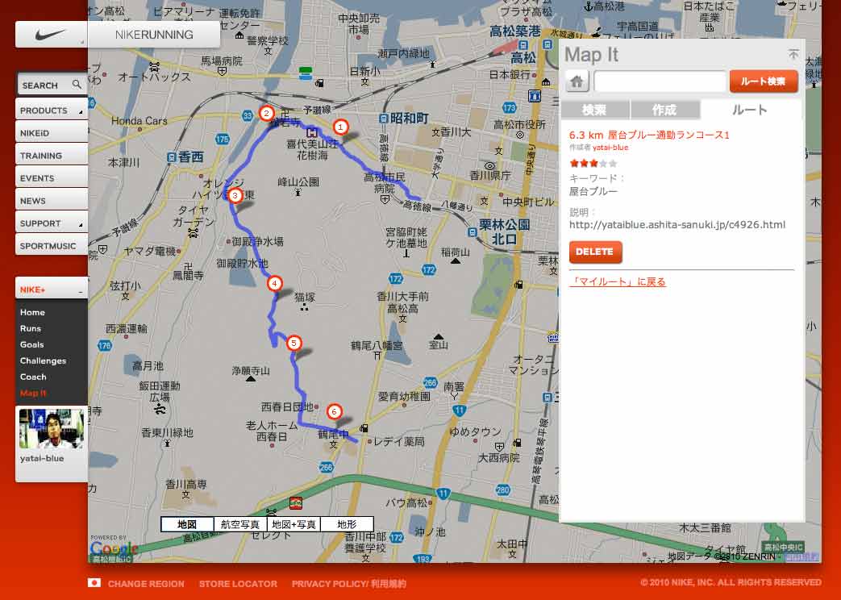
Task: Open the TRAINING menu item
Action: tap(52, 155)
